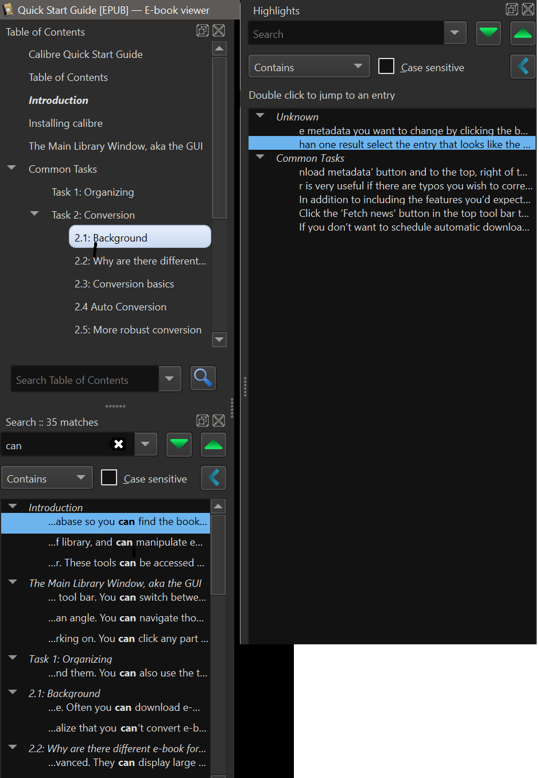Float the Table of Contents panel
This screenshot has height=778, width=539.
[x=203, y=30]
